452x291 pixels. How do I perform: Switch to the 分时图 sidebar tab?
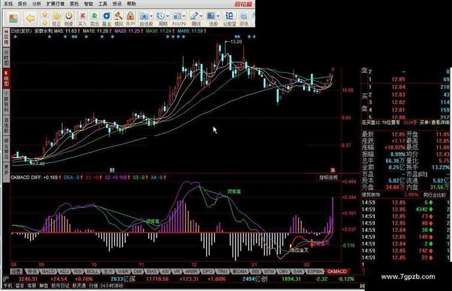6,57
